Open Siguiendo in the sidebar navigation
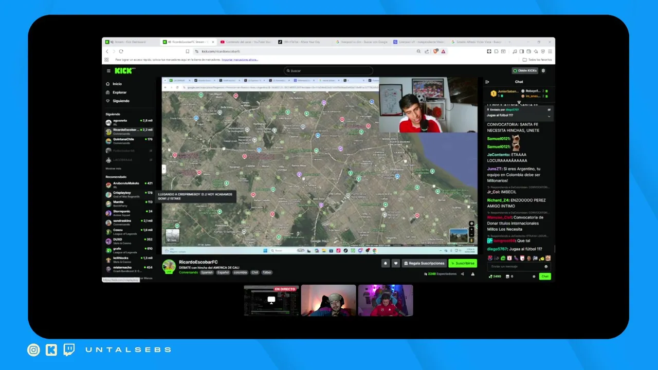 [x=118, y=101]
